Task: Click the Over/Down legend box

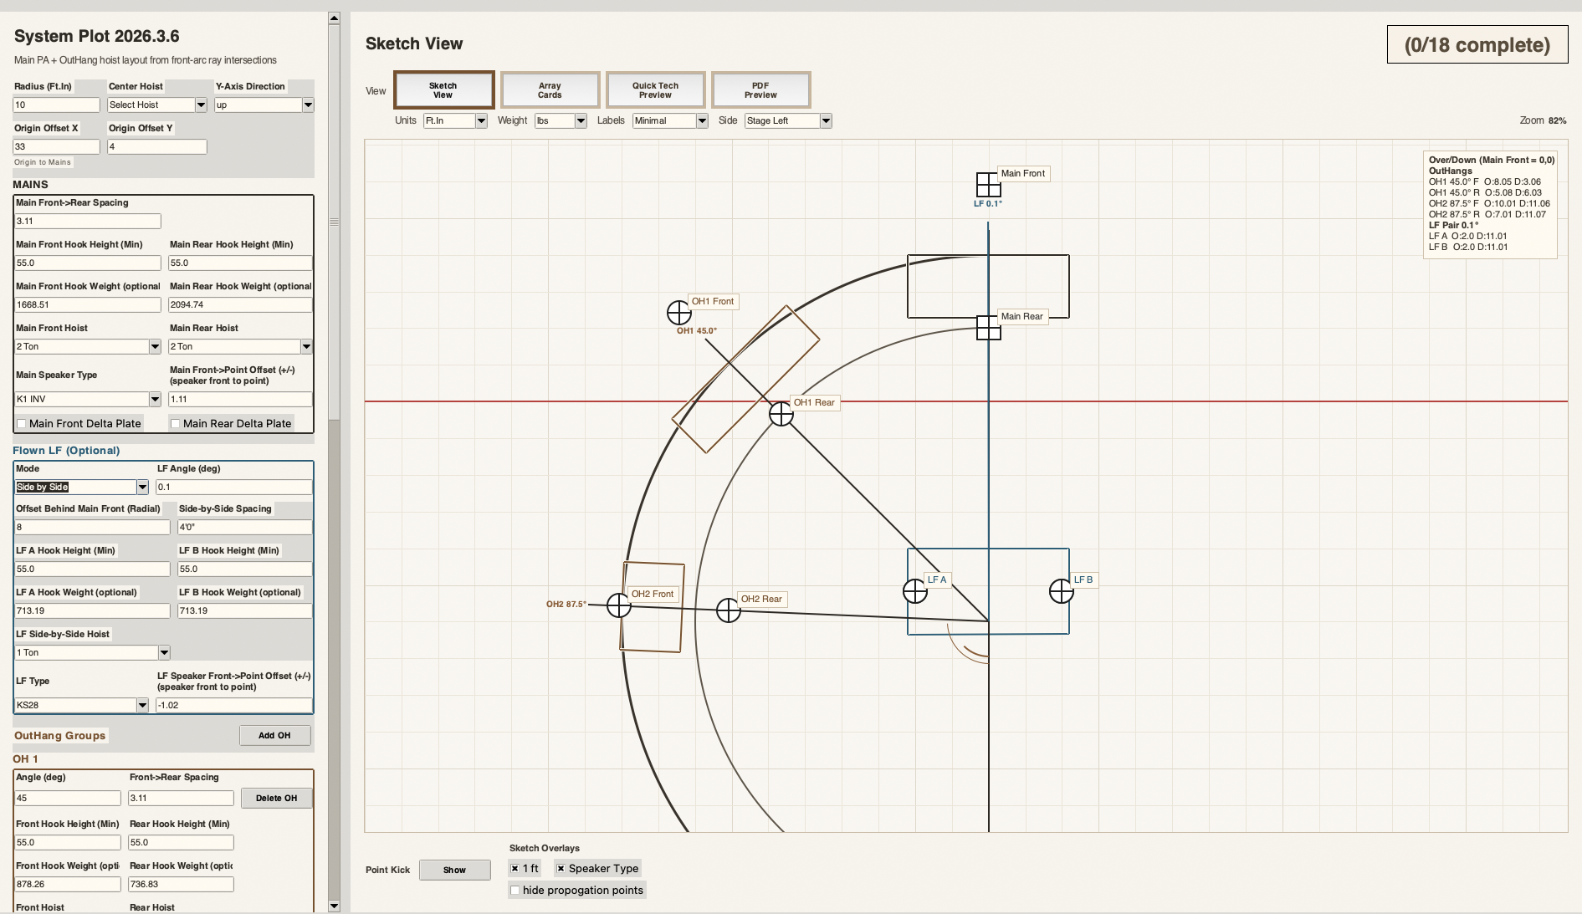Action: [1490, 204]
